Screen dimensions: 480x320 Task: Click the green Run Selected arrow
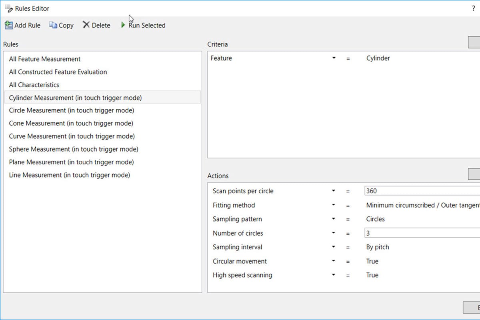(x=123, y=25)
